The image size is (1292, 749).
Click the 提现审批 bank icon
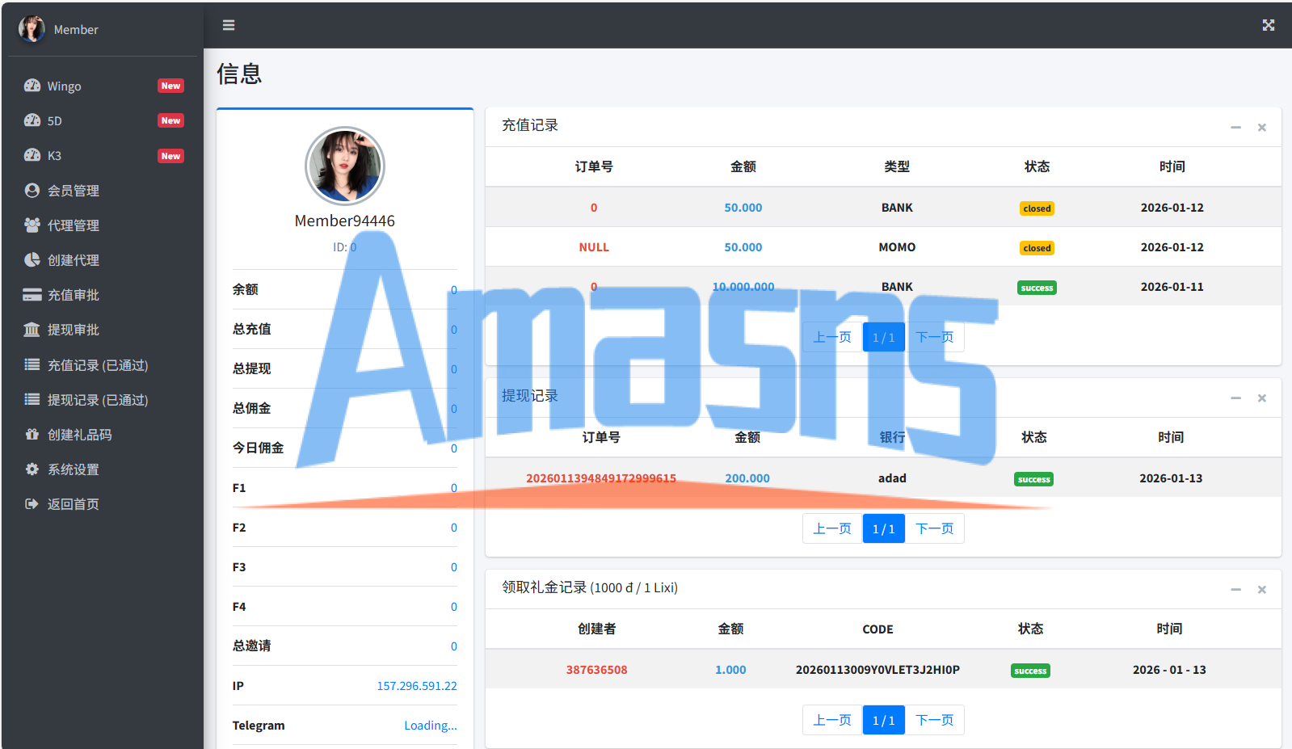tap(32, 330)
